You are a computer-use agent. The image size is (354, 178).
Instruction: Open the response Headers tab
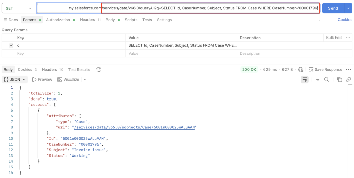click(x=53, y=70)
